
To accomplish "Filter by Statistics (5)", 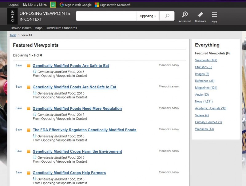I will [204, 67].
